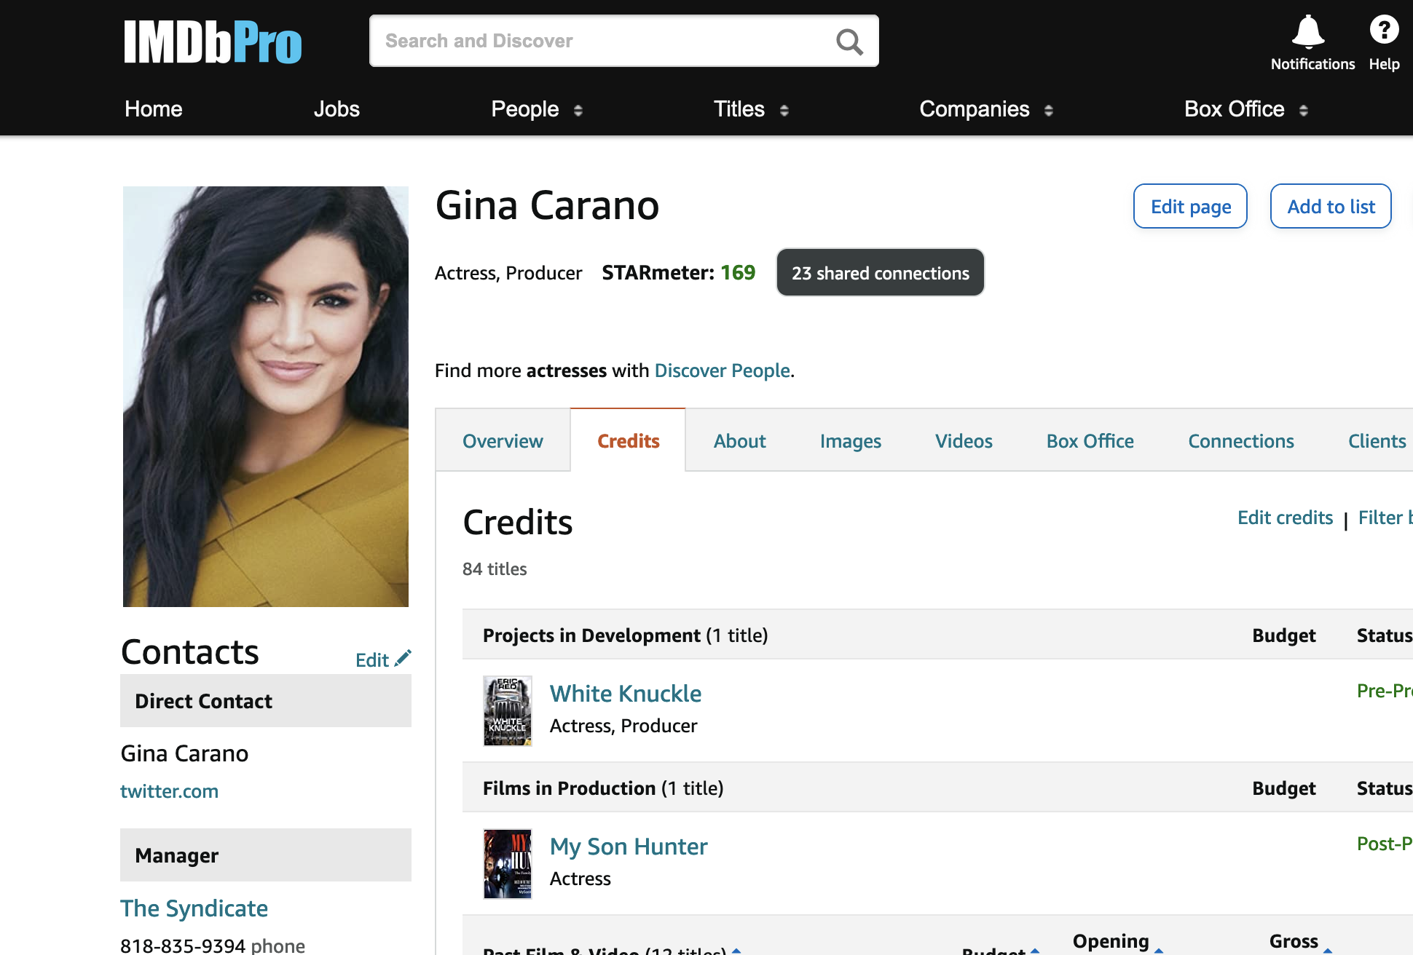This screenshot has width=1413, height=955.
Task: Click the 'Films in Production' section header
Action: (603, 788)
